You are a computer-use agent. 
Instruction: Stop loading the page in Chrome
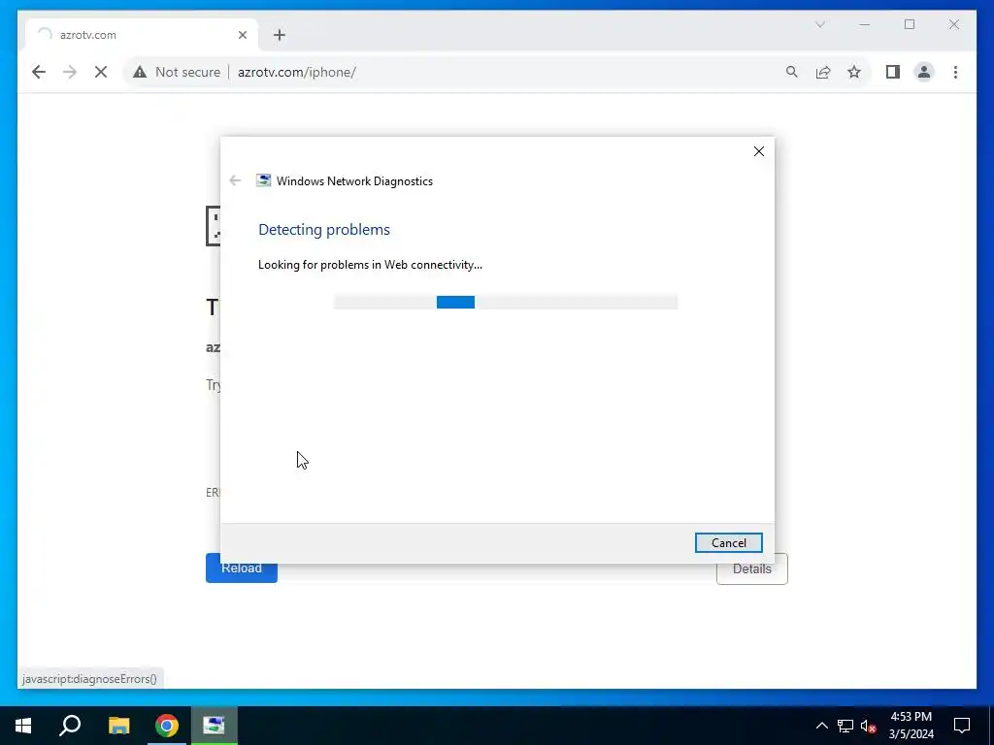[x=101, y=72]
